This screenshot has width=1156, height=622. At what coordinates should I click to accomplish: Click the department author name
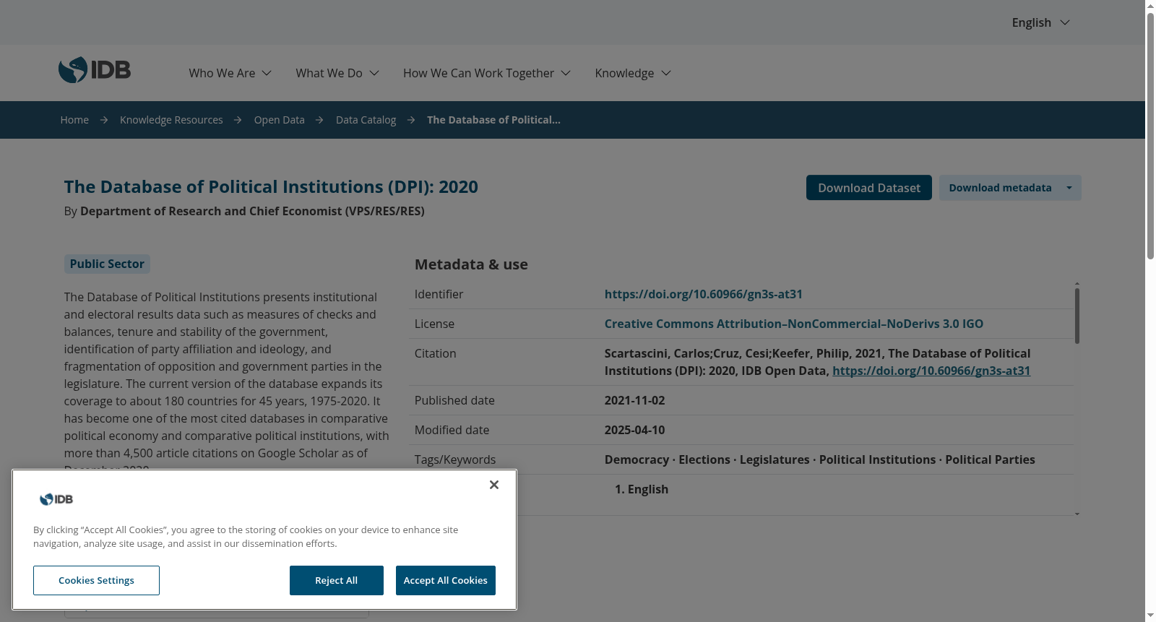(252, 211)
